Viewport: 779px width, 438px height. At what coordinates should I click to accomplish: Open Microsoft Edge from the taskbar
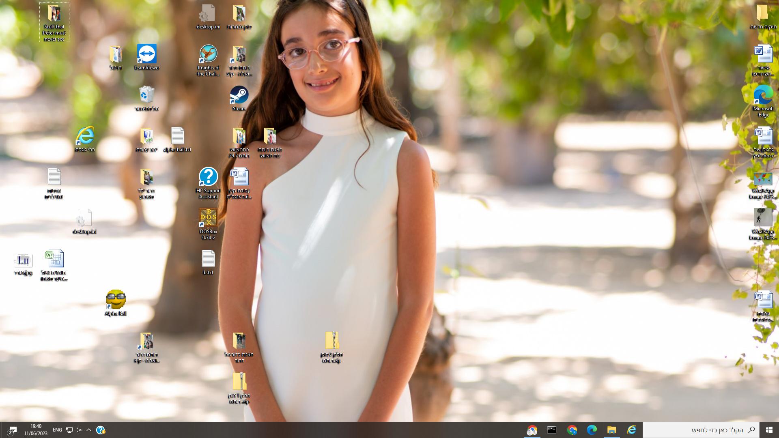pos(592,430)
